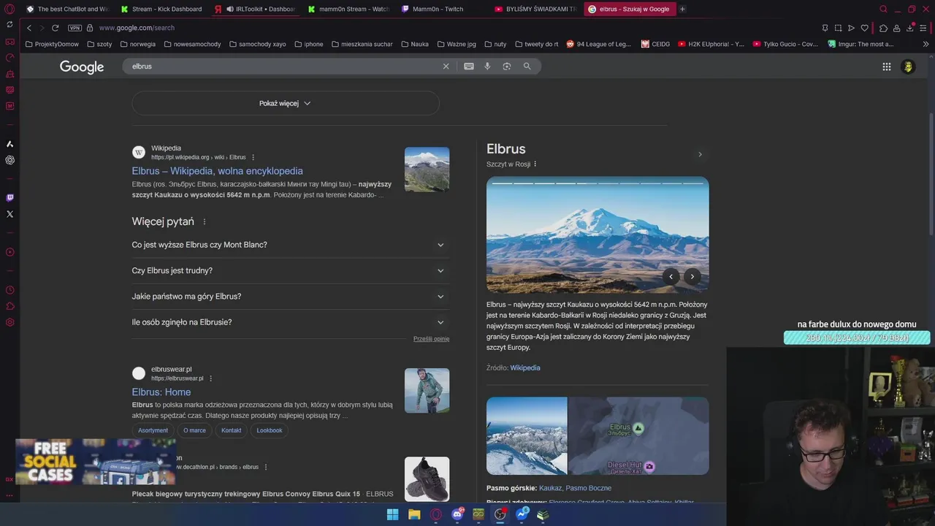Expand 'Ile osób zginęło na Elbrusie?'
Screen dimensions: 935x526
coord(290,322)
